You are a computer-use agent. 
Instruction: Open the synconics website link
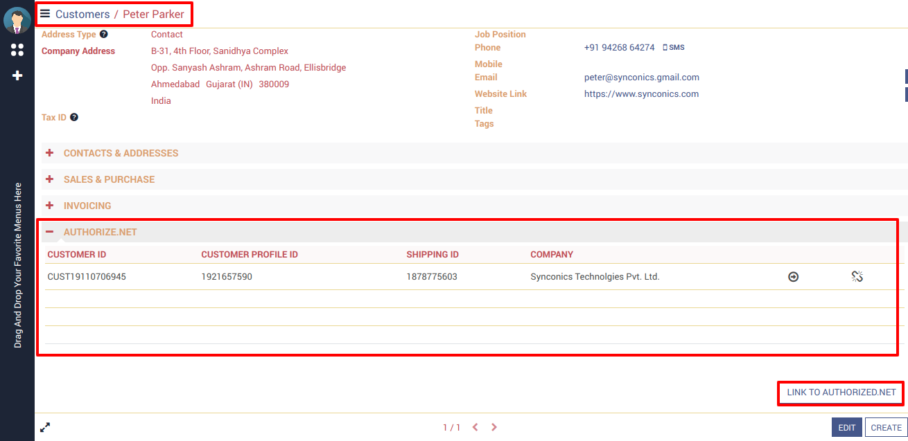point(641,94)
